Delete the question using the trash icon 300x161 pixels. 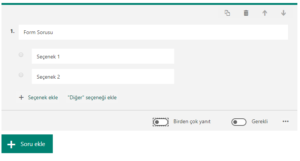pyautogui.click(x=246, y=13)
